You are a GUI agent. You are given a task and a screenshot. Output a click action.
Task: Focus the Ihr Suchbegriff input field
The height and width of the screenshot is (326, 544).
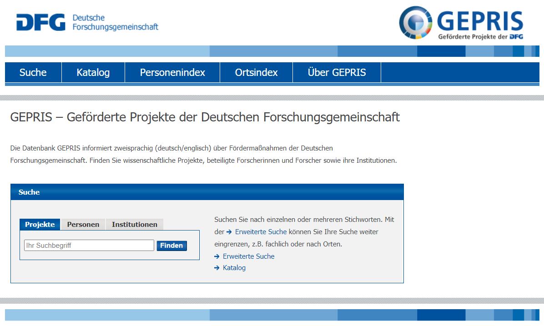[x=89, y=246]
